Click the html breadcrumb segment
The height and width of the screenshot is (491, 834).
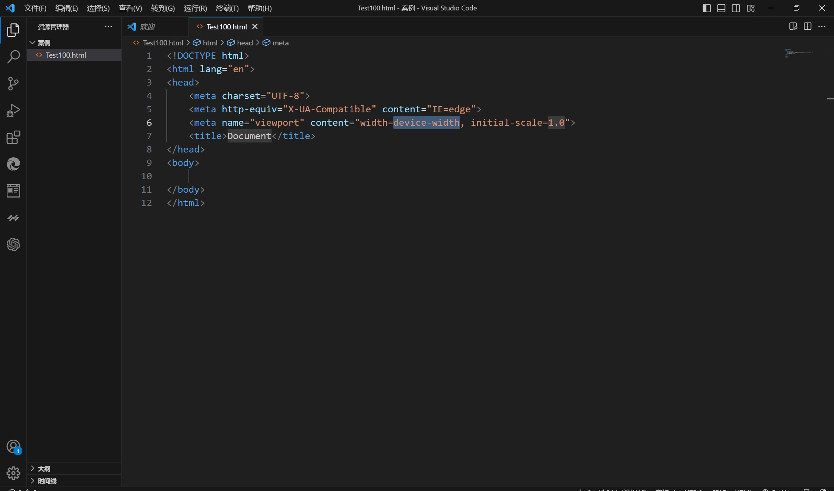pyautogui.click(x=205, y=43)
